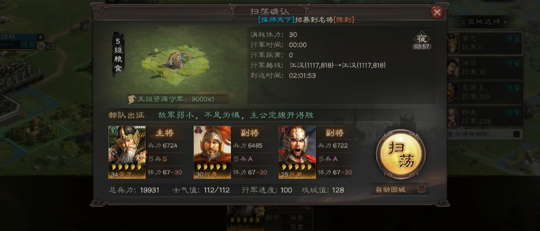Click the 主将 label for 黄忠
The height and width of the screenshot is (231, 540).
[165, 132]
